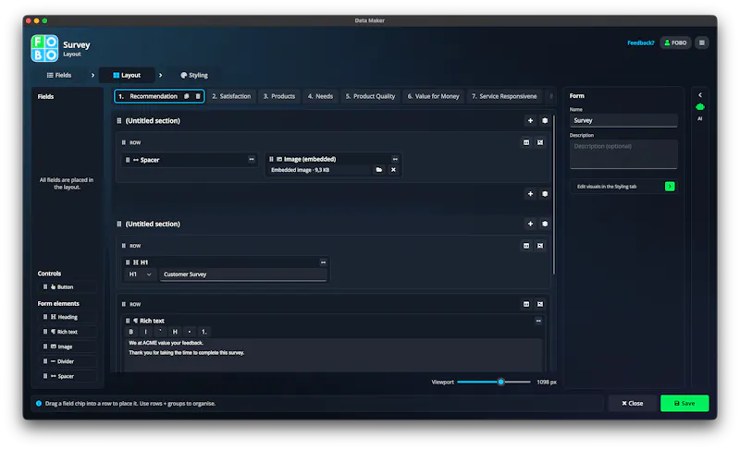Delete the Recommendation page via trash icon

tap(198, 96)
